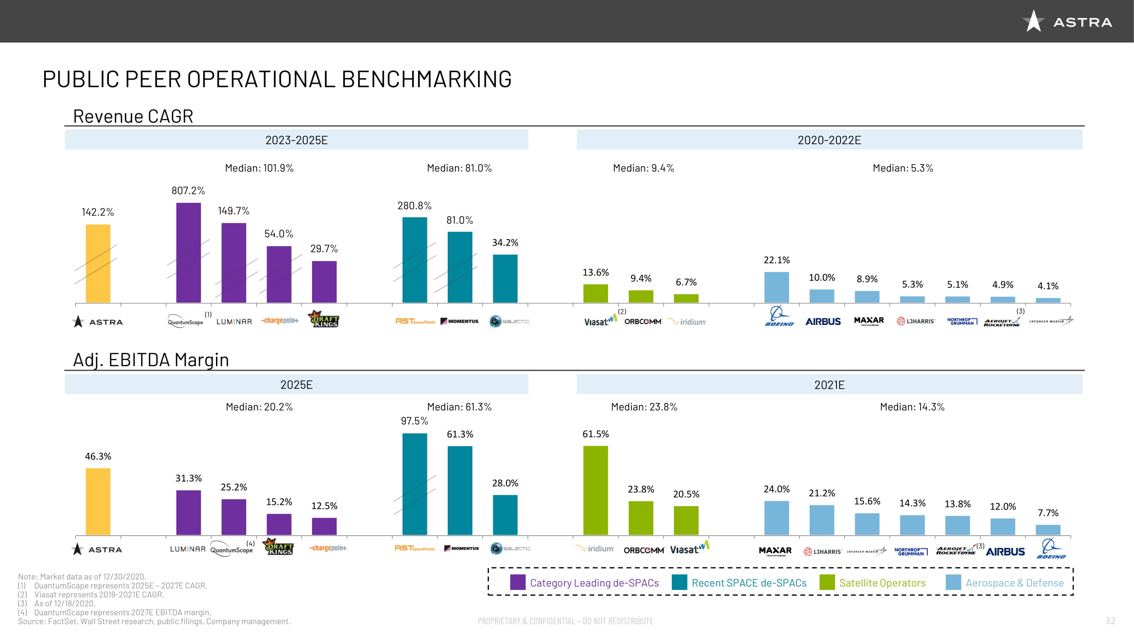Click the green Satellite Operators legend swatch

pos(827,582)
